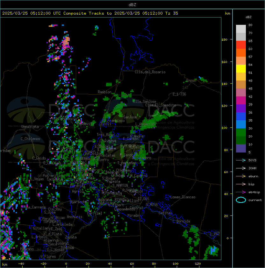Screen dimensions: 265x268
Task: Click the 'Tres_Mayo' place label
Action: click(105, 135)
